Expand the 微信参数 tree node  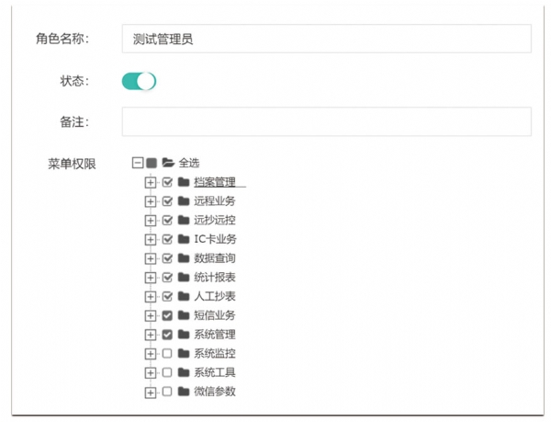coord(151,392)
